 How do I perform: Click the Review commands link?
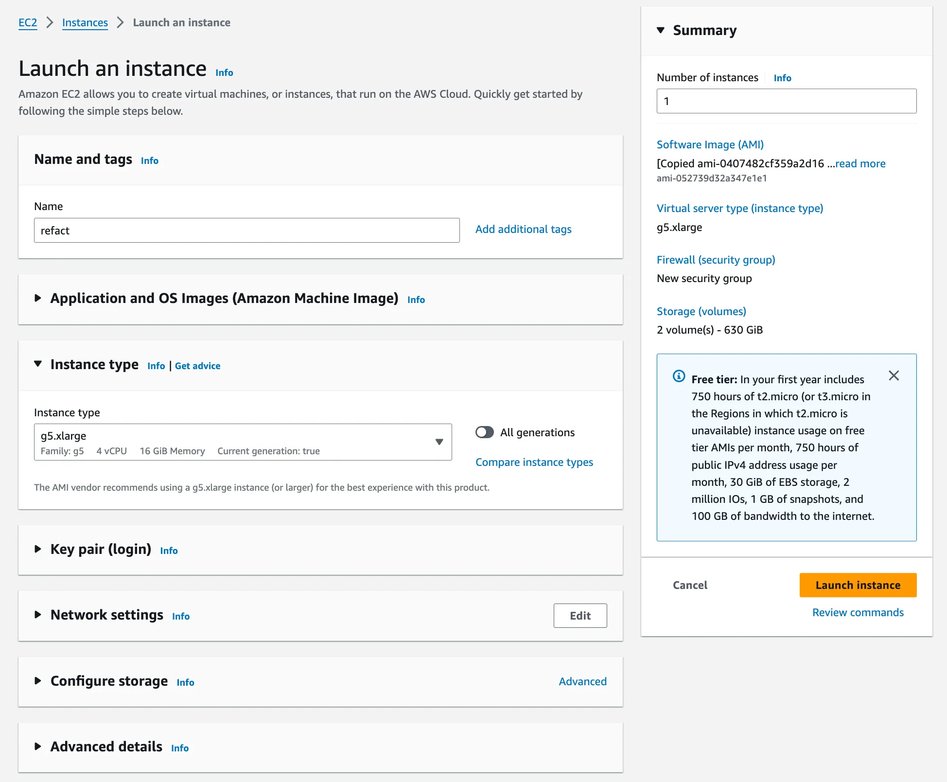[x=858, y=612]
